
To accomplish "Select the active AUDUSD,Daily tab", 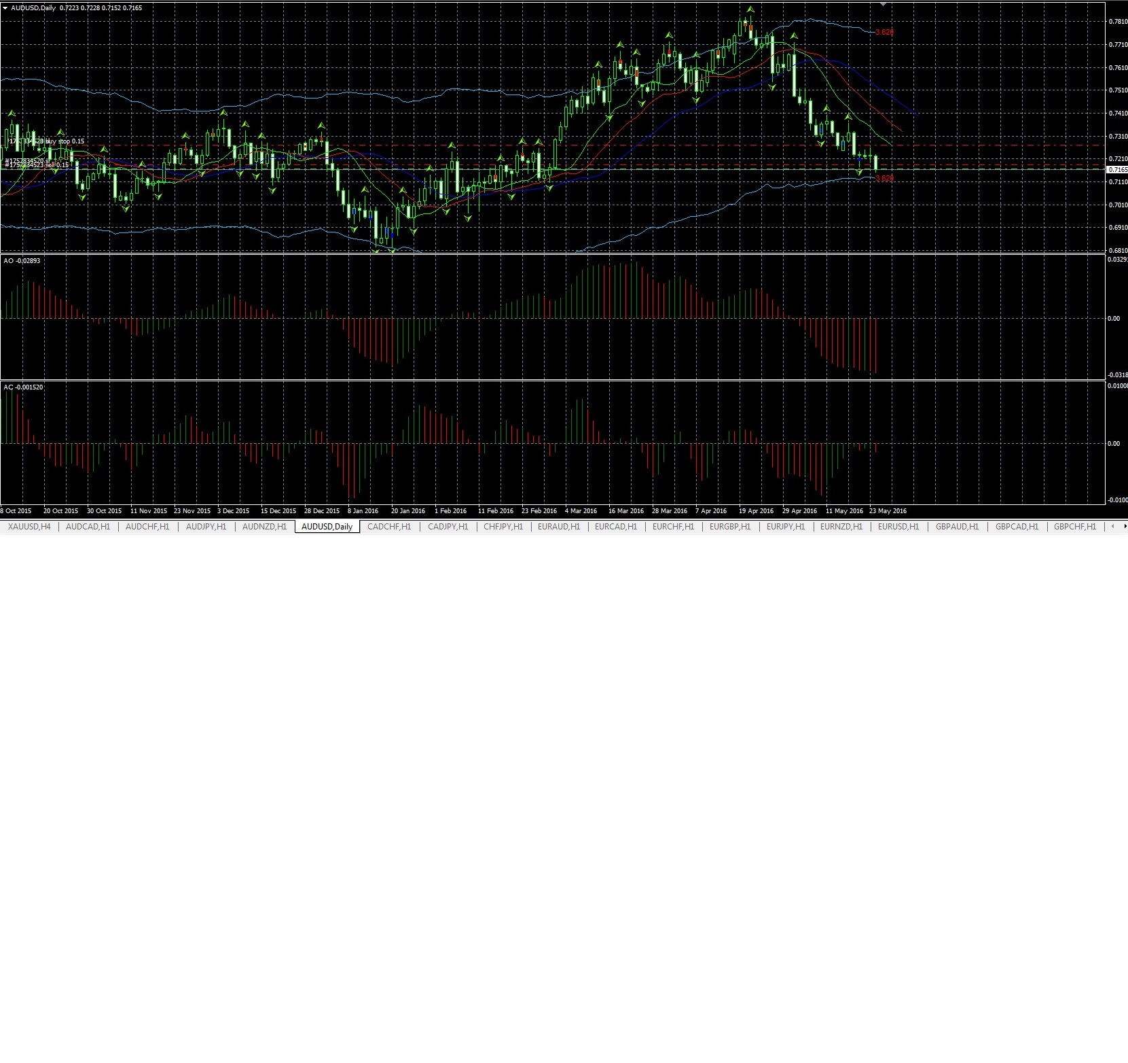I will (x=327, y=527).
